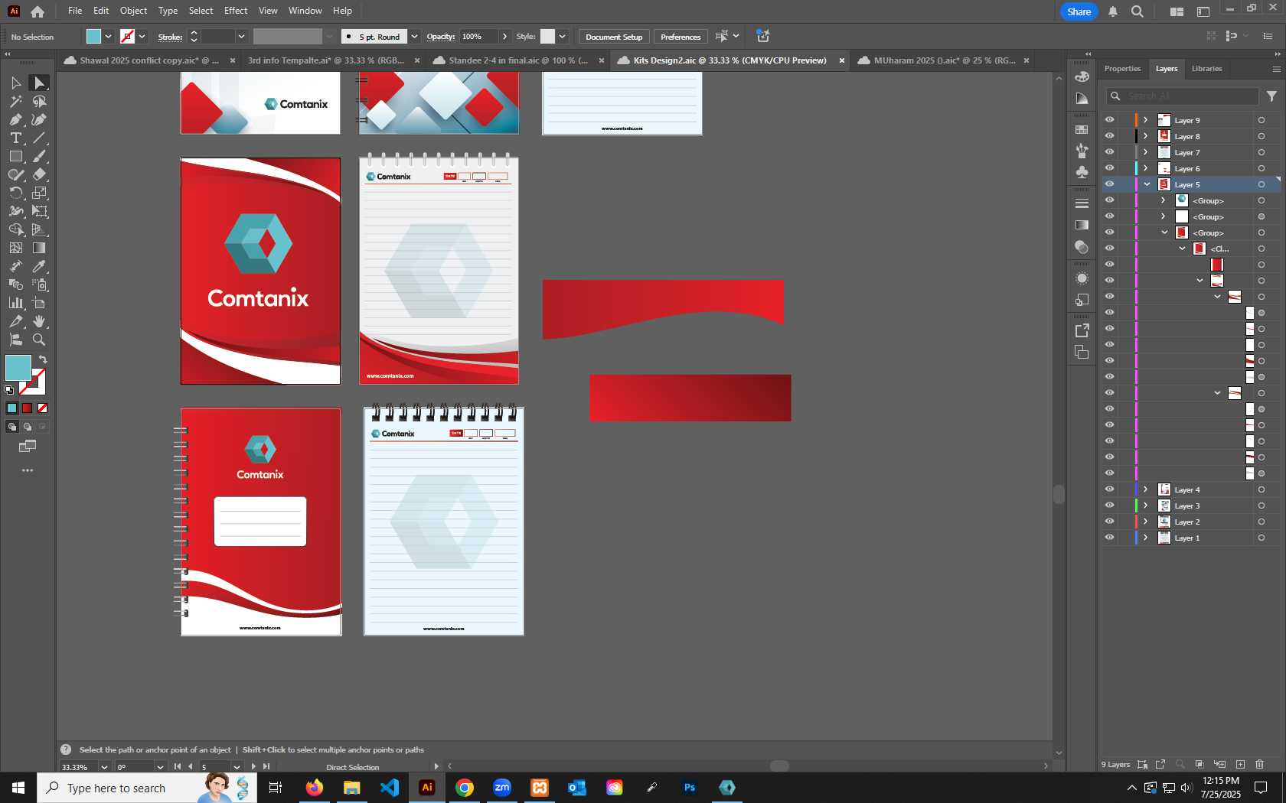Screen dimensions: 1286x803
Task: Toggle visibility of Layer 5
Action: pos(1109,184)
